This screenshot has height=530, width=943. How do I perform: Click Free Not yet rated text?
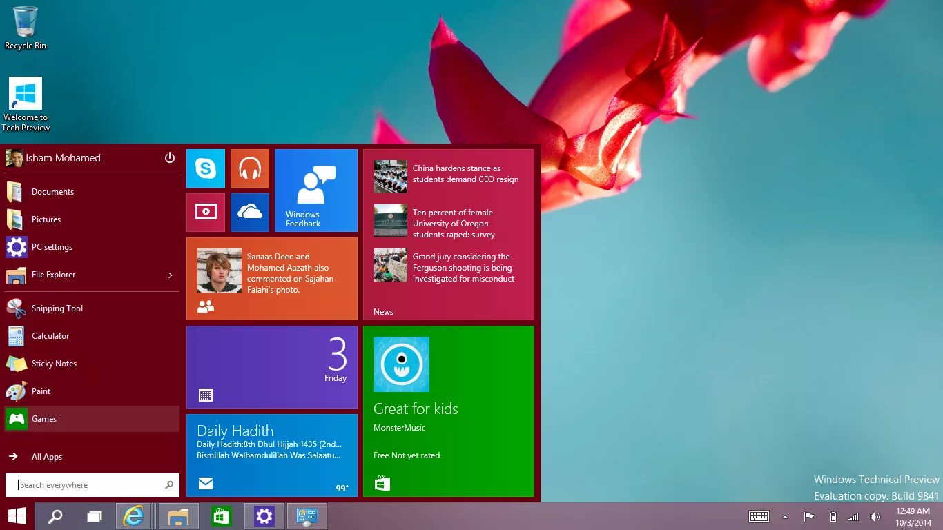[x=407, y=455]
